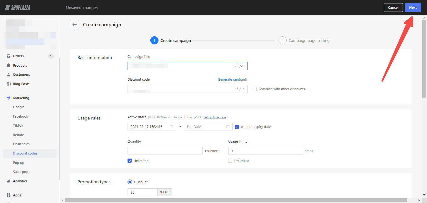Click the Unsaved changes text
Viewport: 427px width, 203px height.
(x=82, y=8)
